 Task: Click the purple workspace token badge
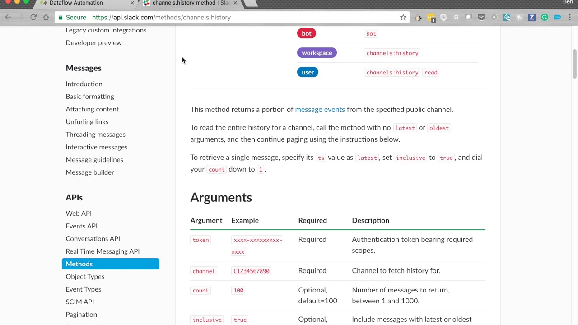(317, 53)
